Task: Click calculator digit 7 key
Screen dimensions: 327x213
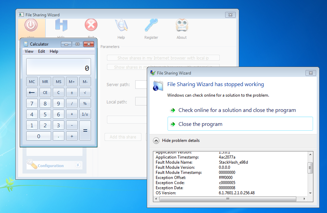Action: point(32,103)
